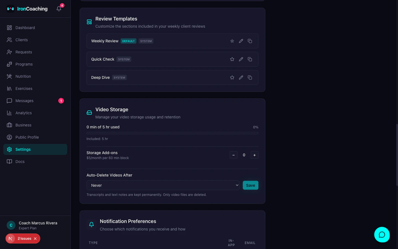Open the Auto-Delete Videos After dropdown
398x249 pixels.
point(163,185)
